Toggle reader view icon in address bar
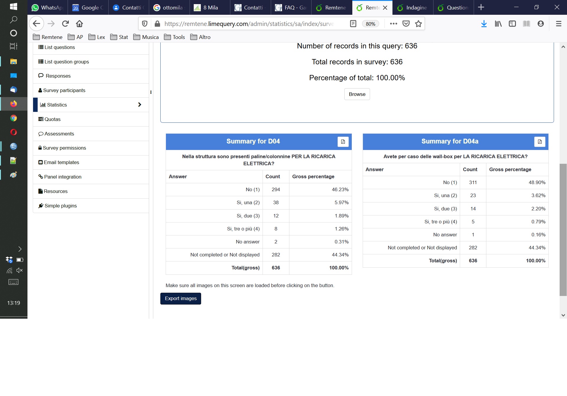 click(x=353, y=24)
